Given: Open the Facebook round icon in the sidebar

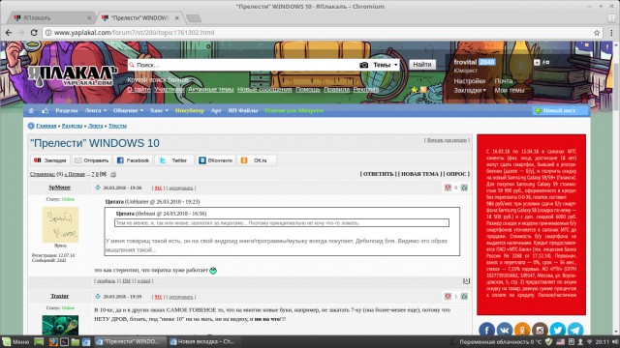Looking at the screenshot, I should click(486, 330).
